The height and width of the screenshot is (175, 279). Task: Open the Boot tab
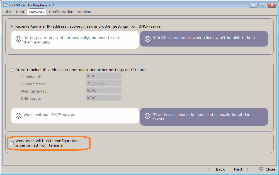click(x=20, y=12)
